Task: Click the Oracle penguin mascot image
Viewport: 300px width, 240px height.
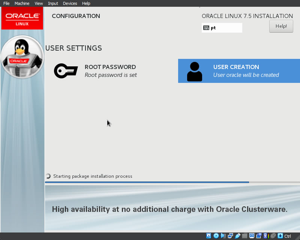Action: pos(22,57)
